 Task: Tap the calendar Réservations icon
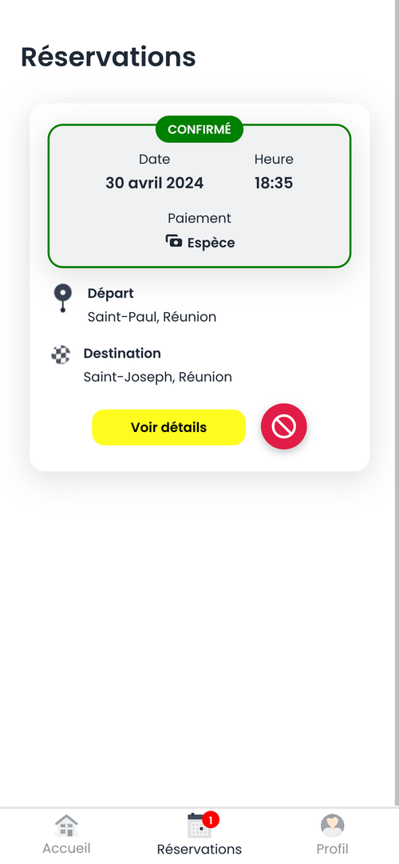pyautogui.click(x=199, y=826)
